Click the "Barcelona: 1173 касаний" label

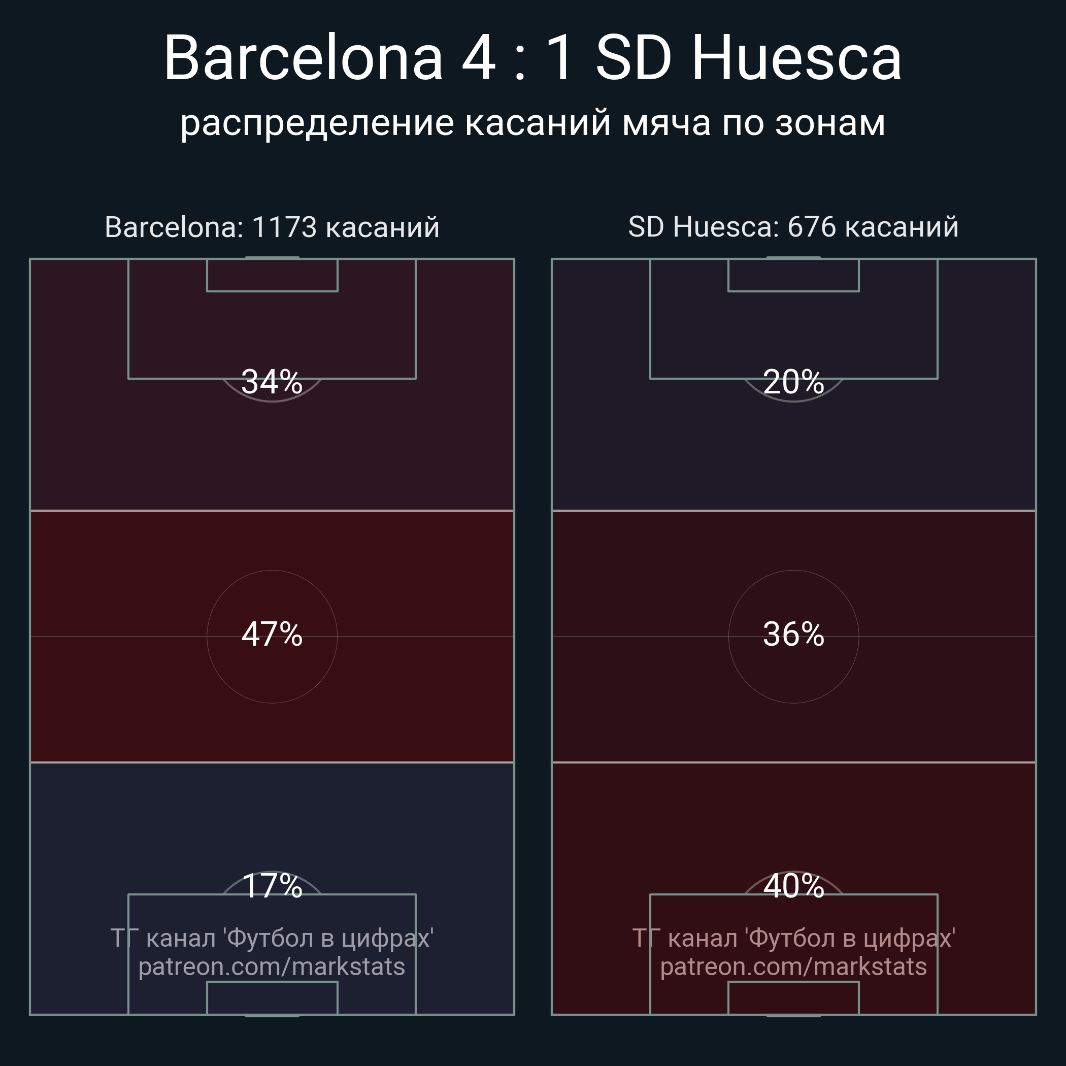(272, 227)
